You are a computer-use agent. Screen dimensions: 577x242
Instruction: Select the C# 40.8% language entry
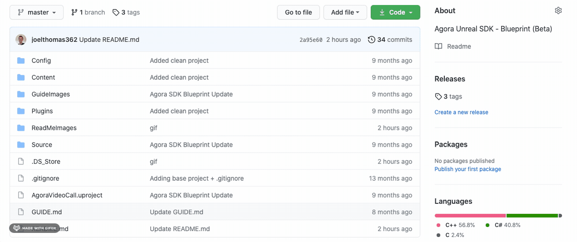click(503, 225)
